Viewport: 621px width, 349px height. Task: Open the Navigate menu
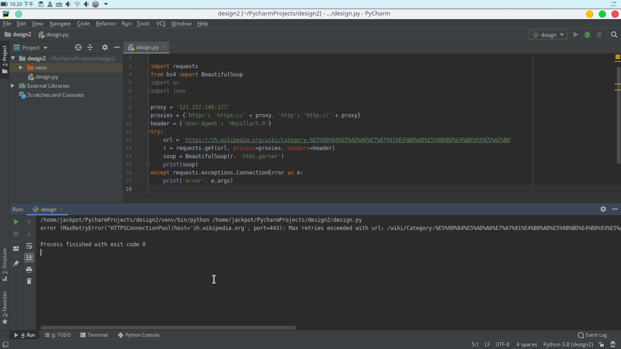[60, 24]
